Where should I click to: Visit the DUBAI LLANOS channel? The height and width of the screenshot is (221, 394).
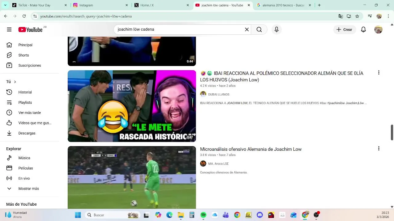(x=219, y=95)
